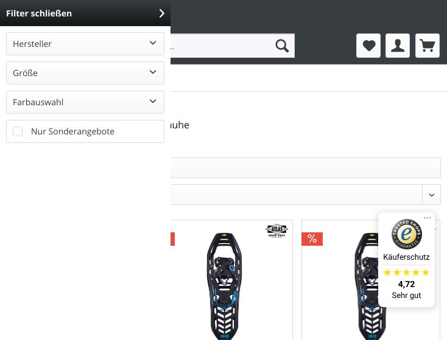This screenshot has height=340, width=447.
Task: Click the Nur Sonderangebote label text
Action: coord(72,131)
